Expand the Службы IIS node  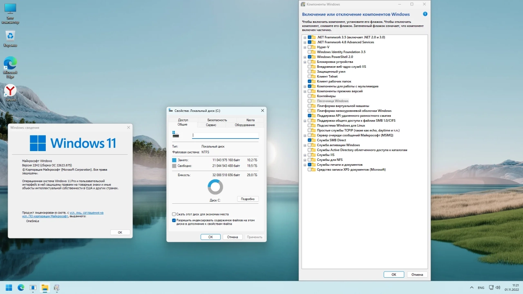tap(305, 155)
